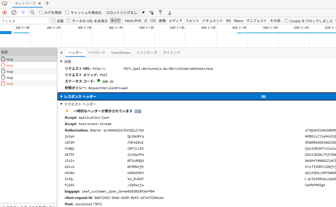Click the リクエスト URL value

point(153,69)
